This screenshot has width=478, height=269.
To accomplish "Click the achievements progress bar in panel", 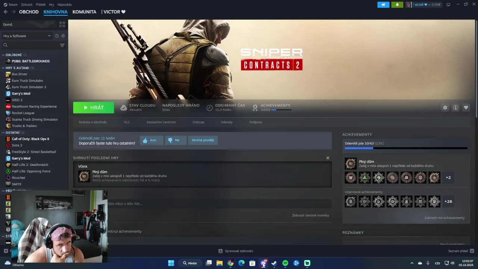I will coord(406,148).
